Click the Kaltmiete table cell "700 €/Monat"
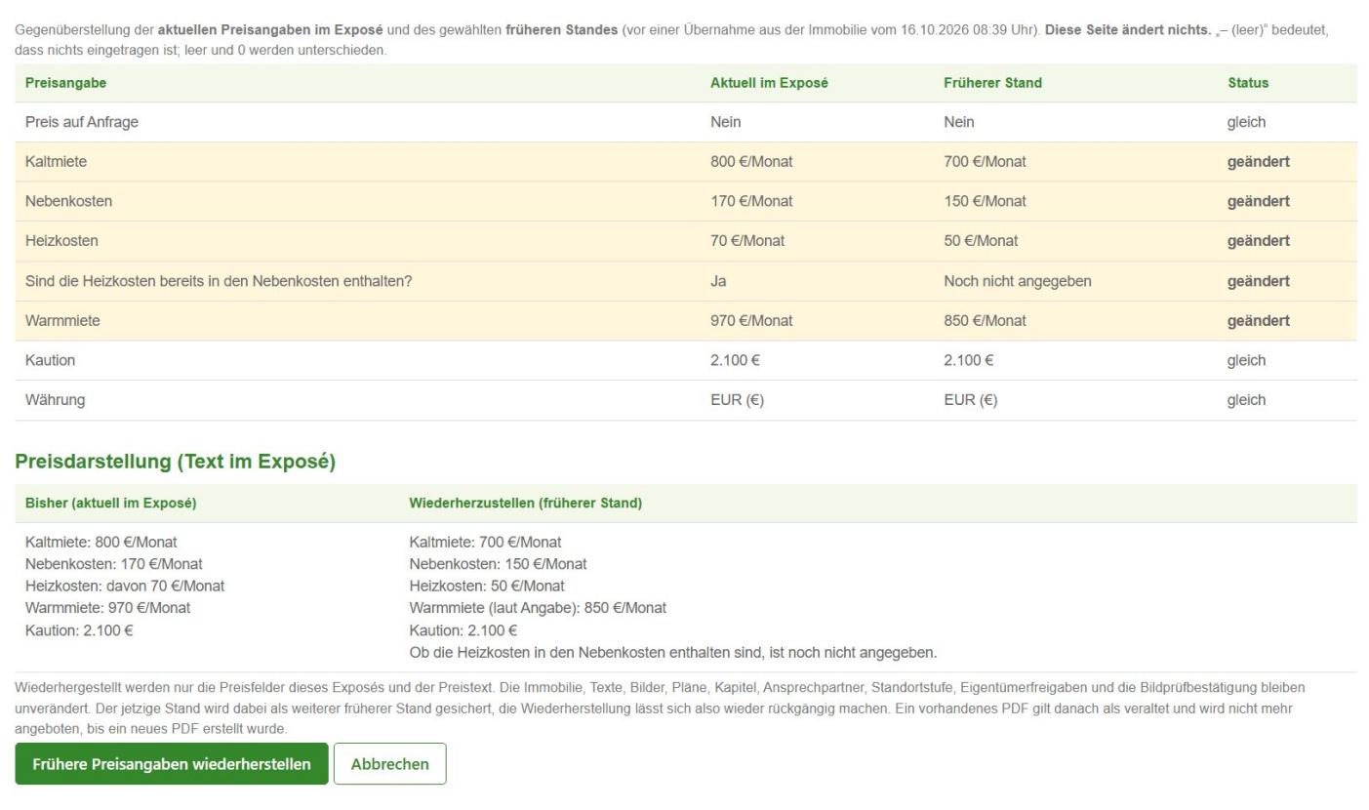Viewport: 1369px width, 810px height. (985, 162)
